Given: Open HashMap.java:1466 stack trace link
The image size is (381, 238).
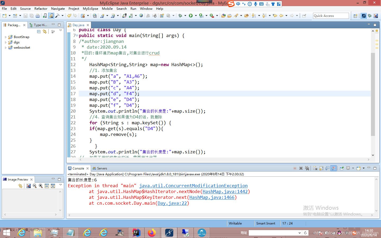Looking at the screenshot, I should (x=212, y=197).
